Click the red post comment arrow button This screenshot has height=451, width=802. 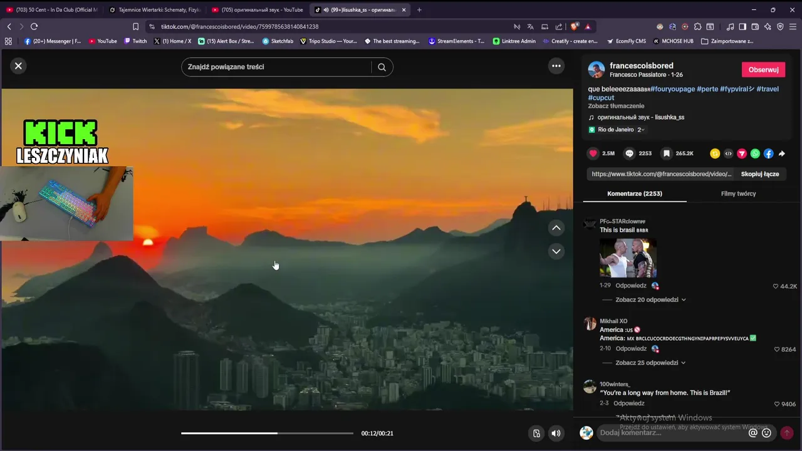(x=787, y=433)
